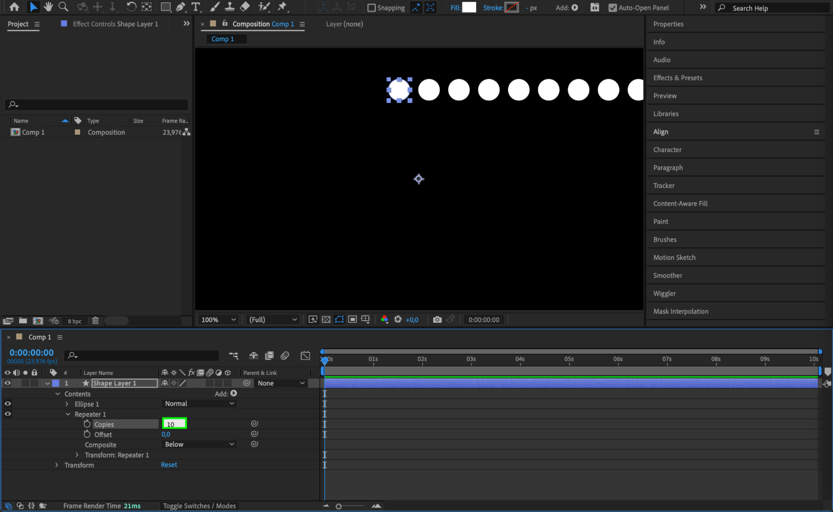Click Toggle Switches / Modes button
This screenshot has width=833, height=512.
tap(199, 506)
